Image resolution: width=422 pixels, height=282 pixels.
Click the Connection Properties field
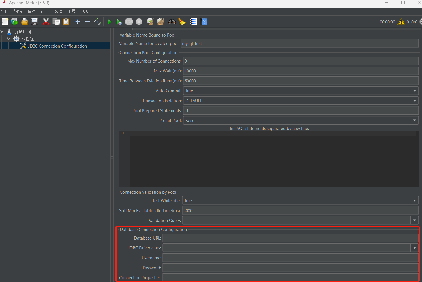(290, 277)
